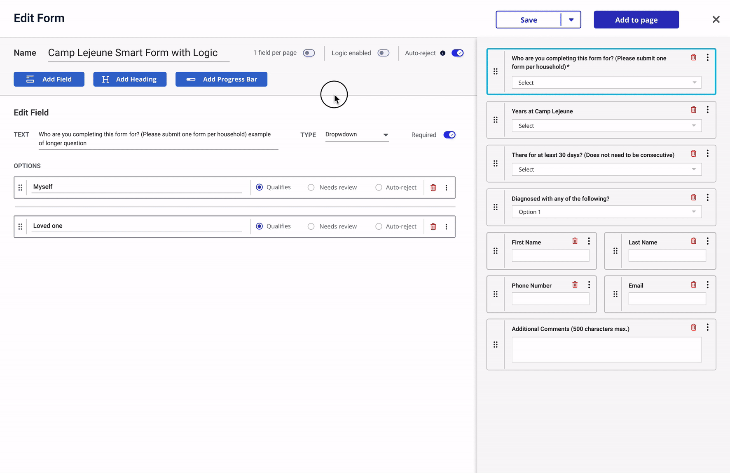
Task: Open kebab menu for Additional Comments field
Action: coord(708,327)
